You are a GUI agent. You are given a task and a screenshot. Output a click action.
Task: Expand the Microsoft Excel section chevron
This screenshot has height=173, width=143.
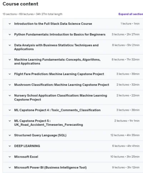[x=10, y=157]
